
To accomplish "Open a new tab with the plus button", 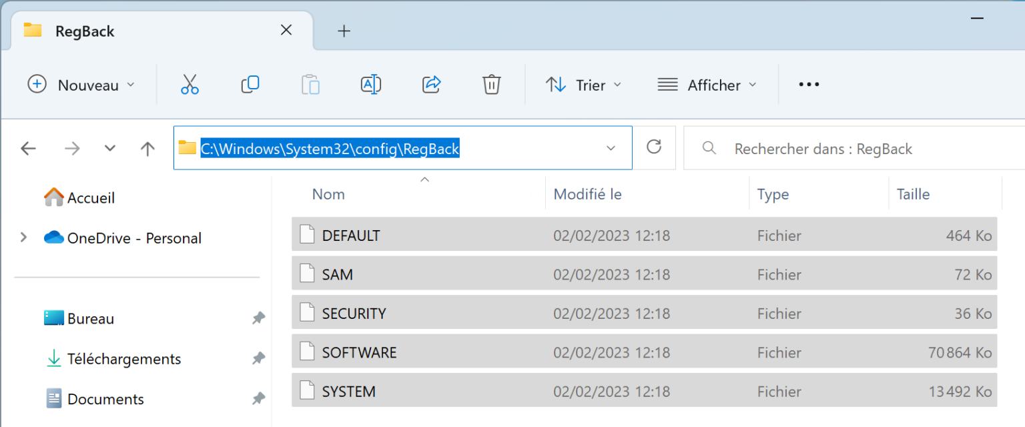I will tap(344, 31).
